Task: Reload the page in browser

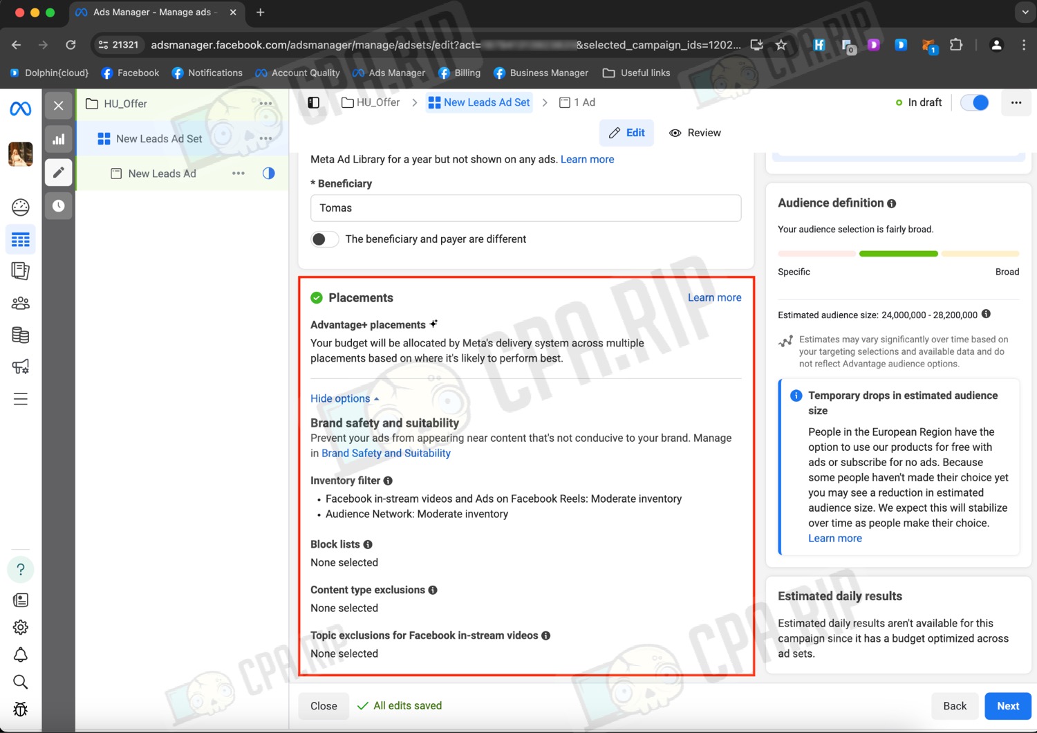Action: [71, 45]
